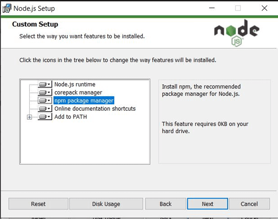Cancel the Node.js installation
Image resolution: width=278 pixels, height=219 pixels.
point(249,204)
